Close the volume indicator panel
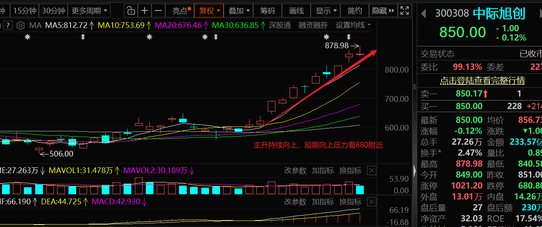The image size is (542, 227). tap(371, 171)
